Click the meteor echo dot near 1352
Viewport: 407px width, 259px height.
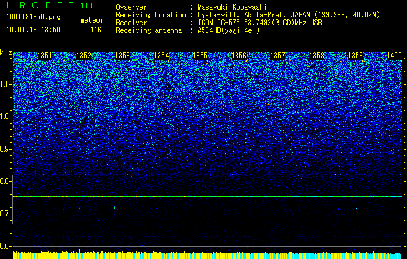[80, 208]
